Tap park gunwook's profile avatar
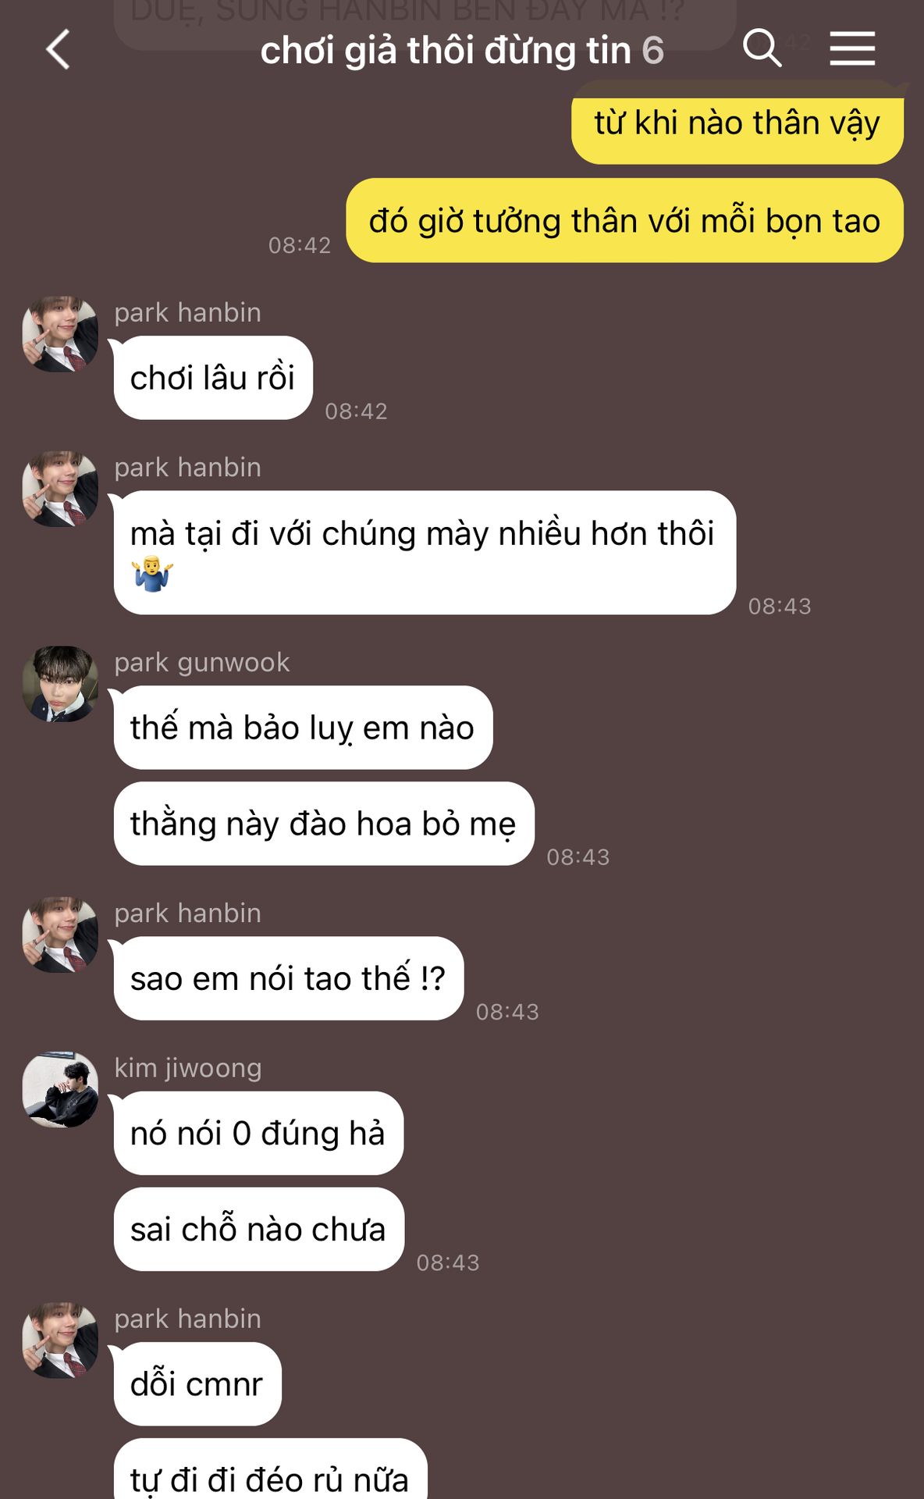The image size is (924, 1499). coord(60,683)
